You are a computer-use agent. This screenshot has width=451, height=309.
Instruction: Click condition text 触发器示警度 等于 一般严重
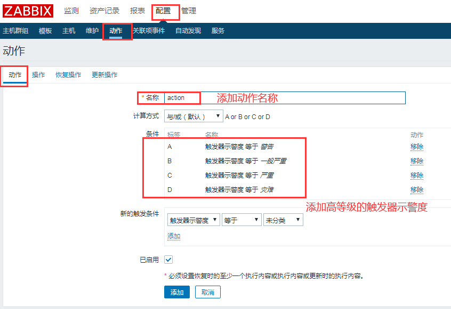coord(246,161)
